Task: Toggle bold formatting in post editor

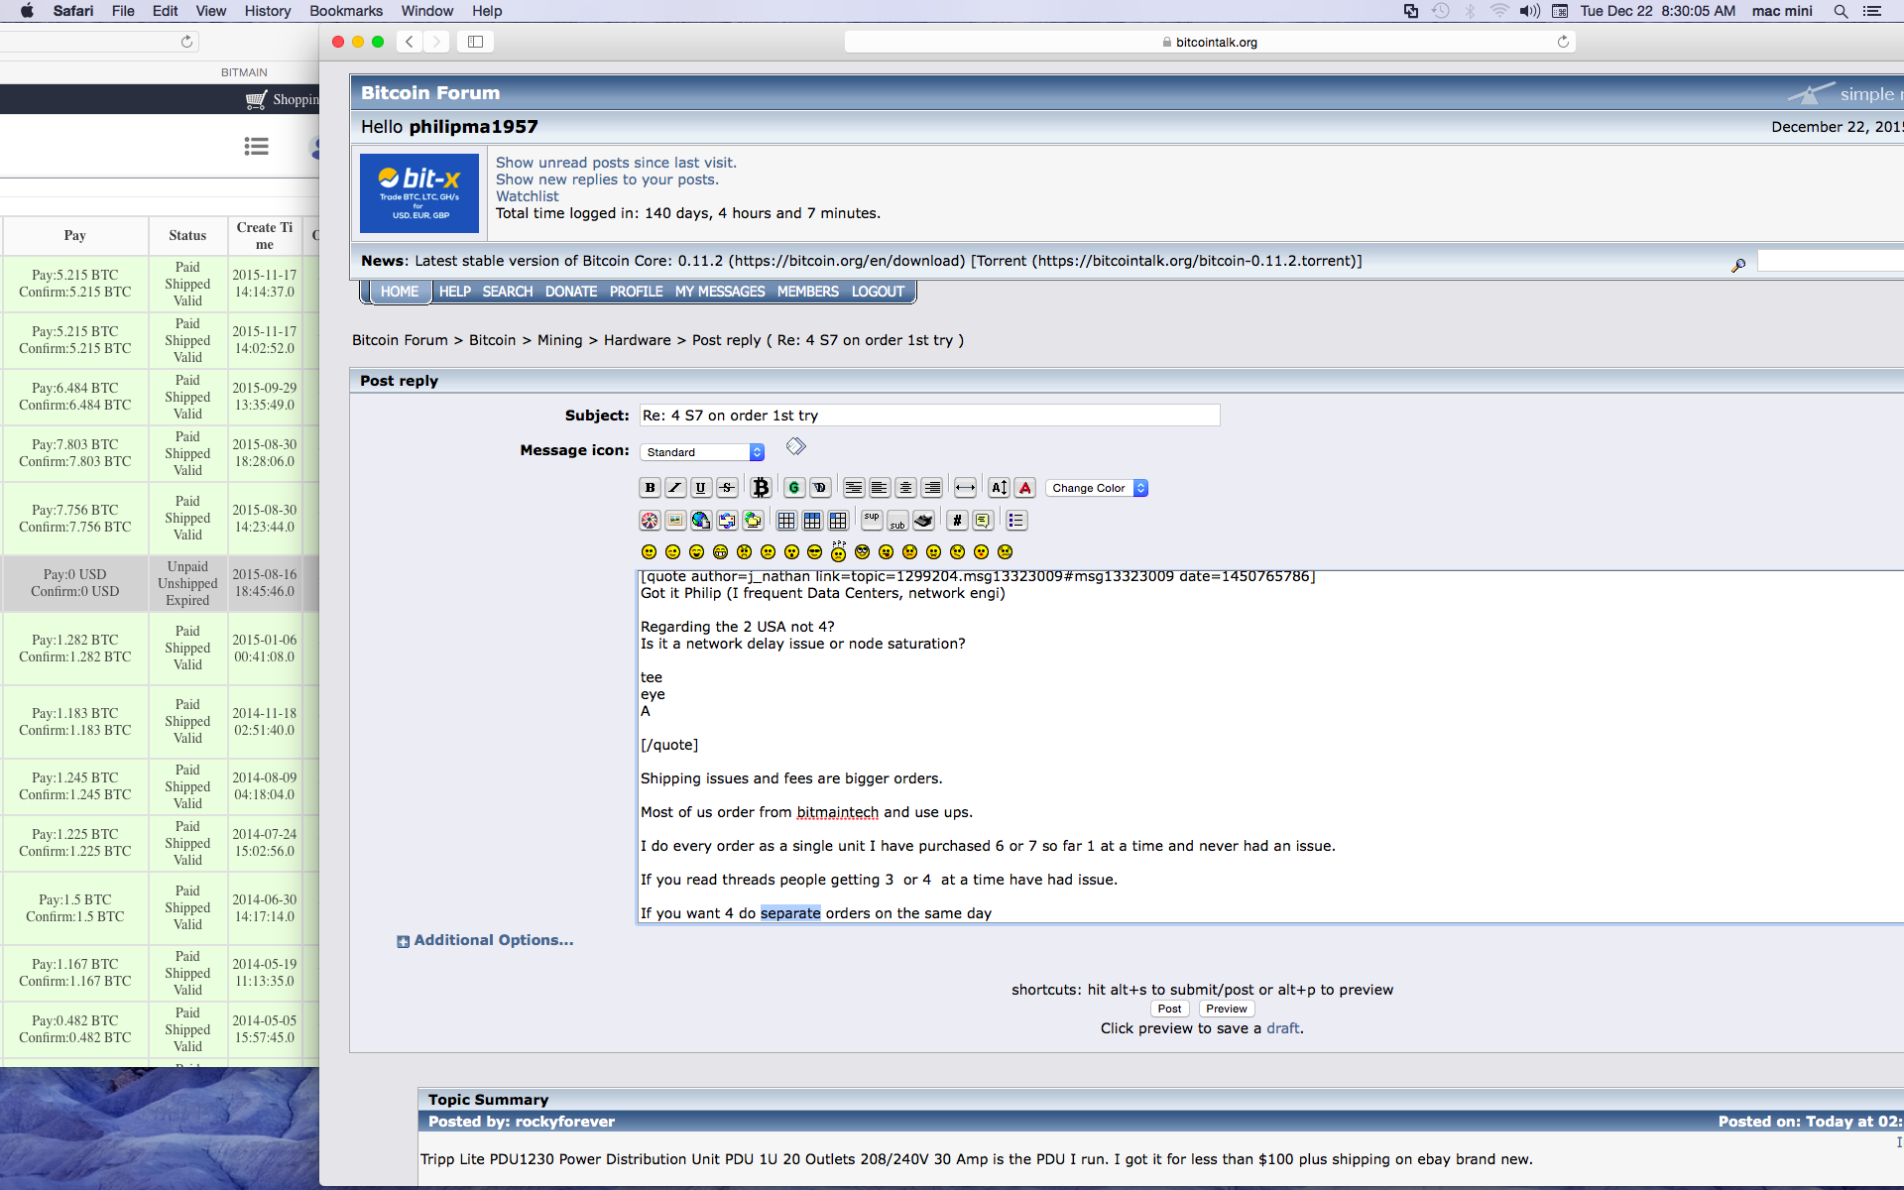Action: pos(650,487)
